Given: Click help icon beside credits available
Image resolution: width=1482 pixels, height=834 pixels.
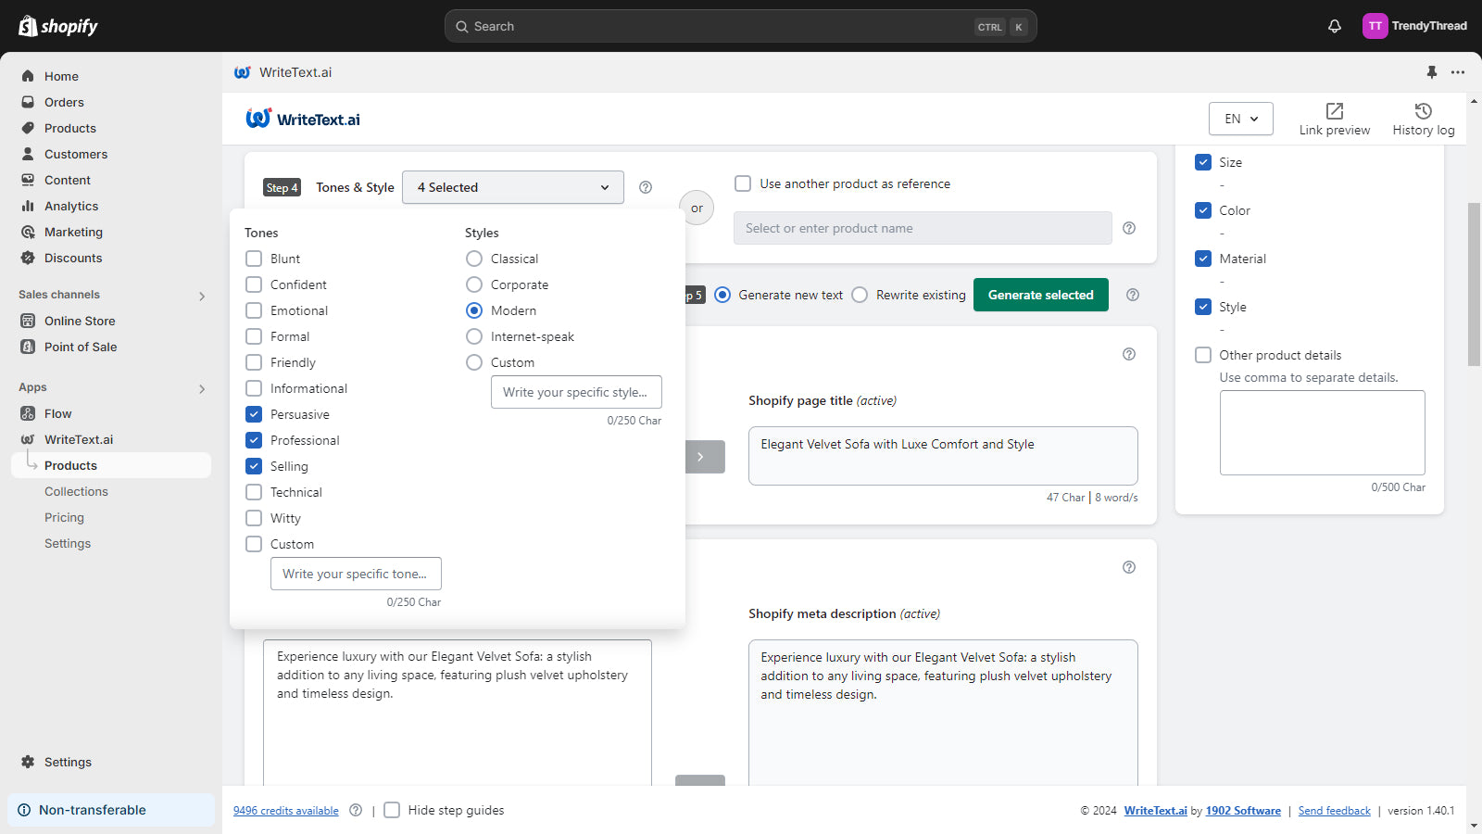Looking at the screenshot, I should [x=356, y=810].
